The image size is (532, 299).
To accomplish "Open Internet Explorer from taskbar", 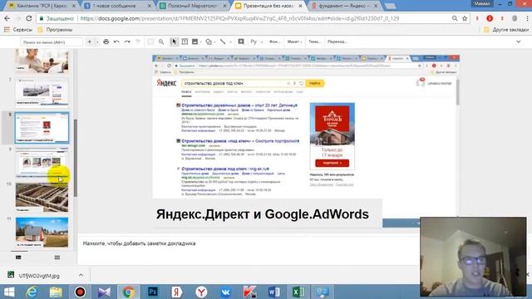I will coord(32,292).
